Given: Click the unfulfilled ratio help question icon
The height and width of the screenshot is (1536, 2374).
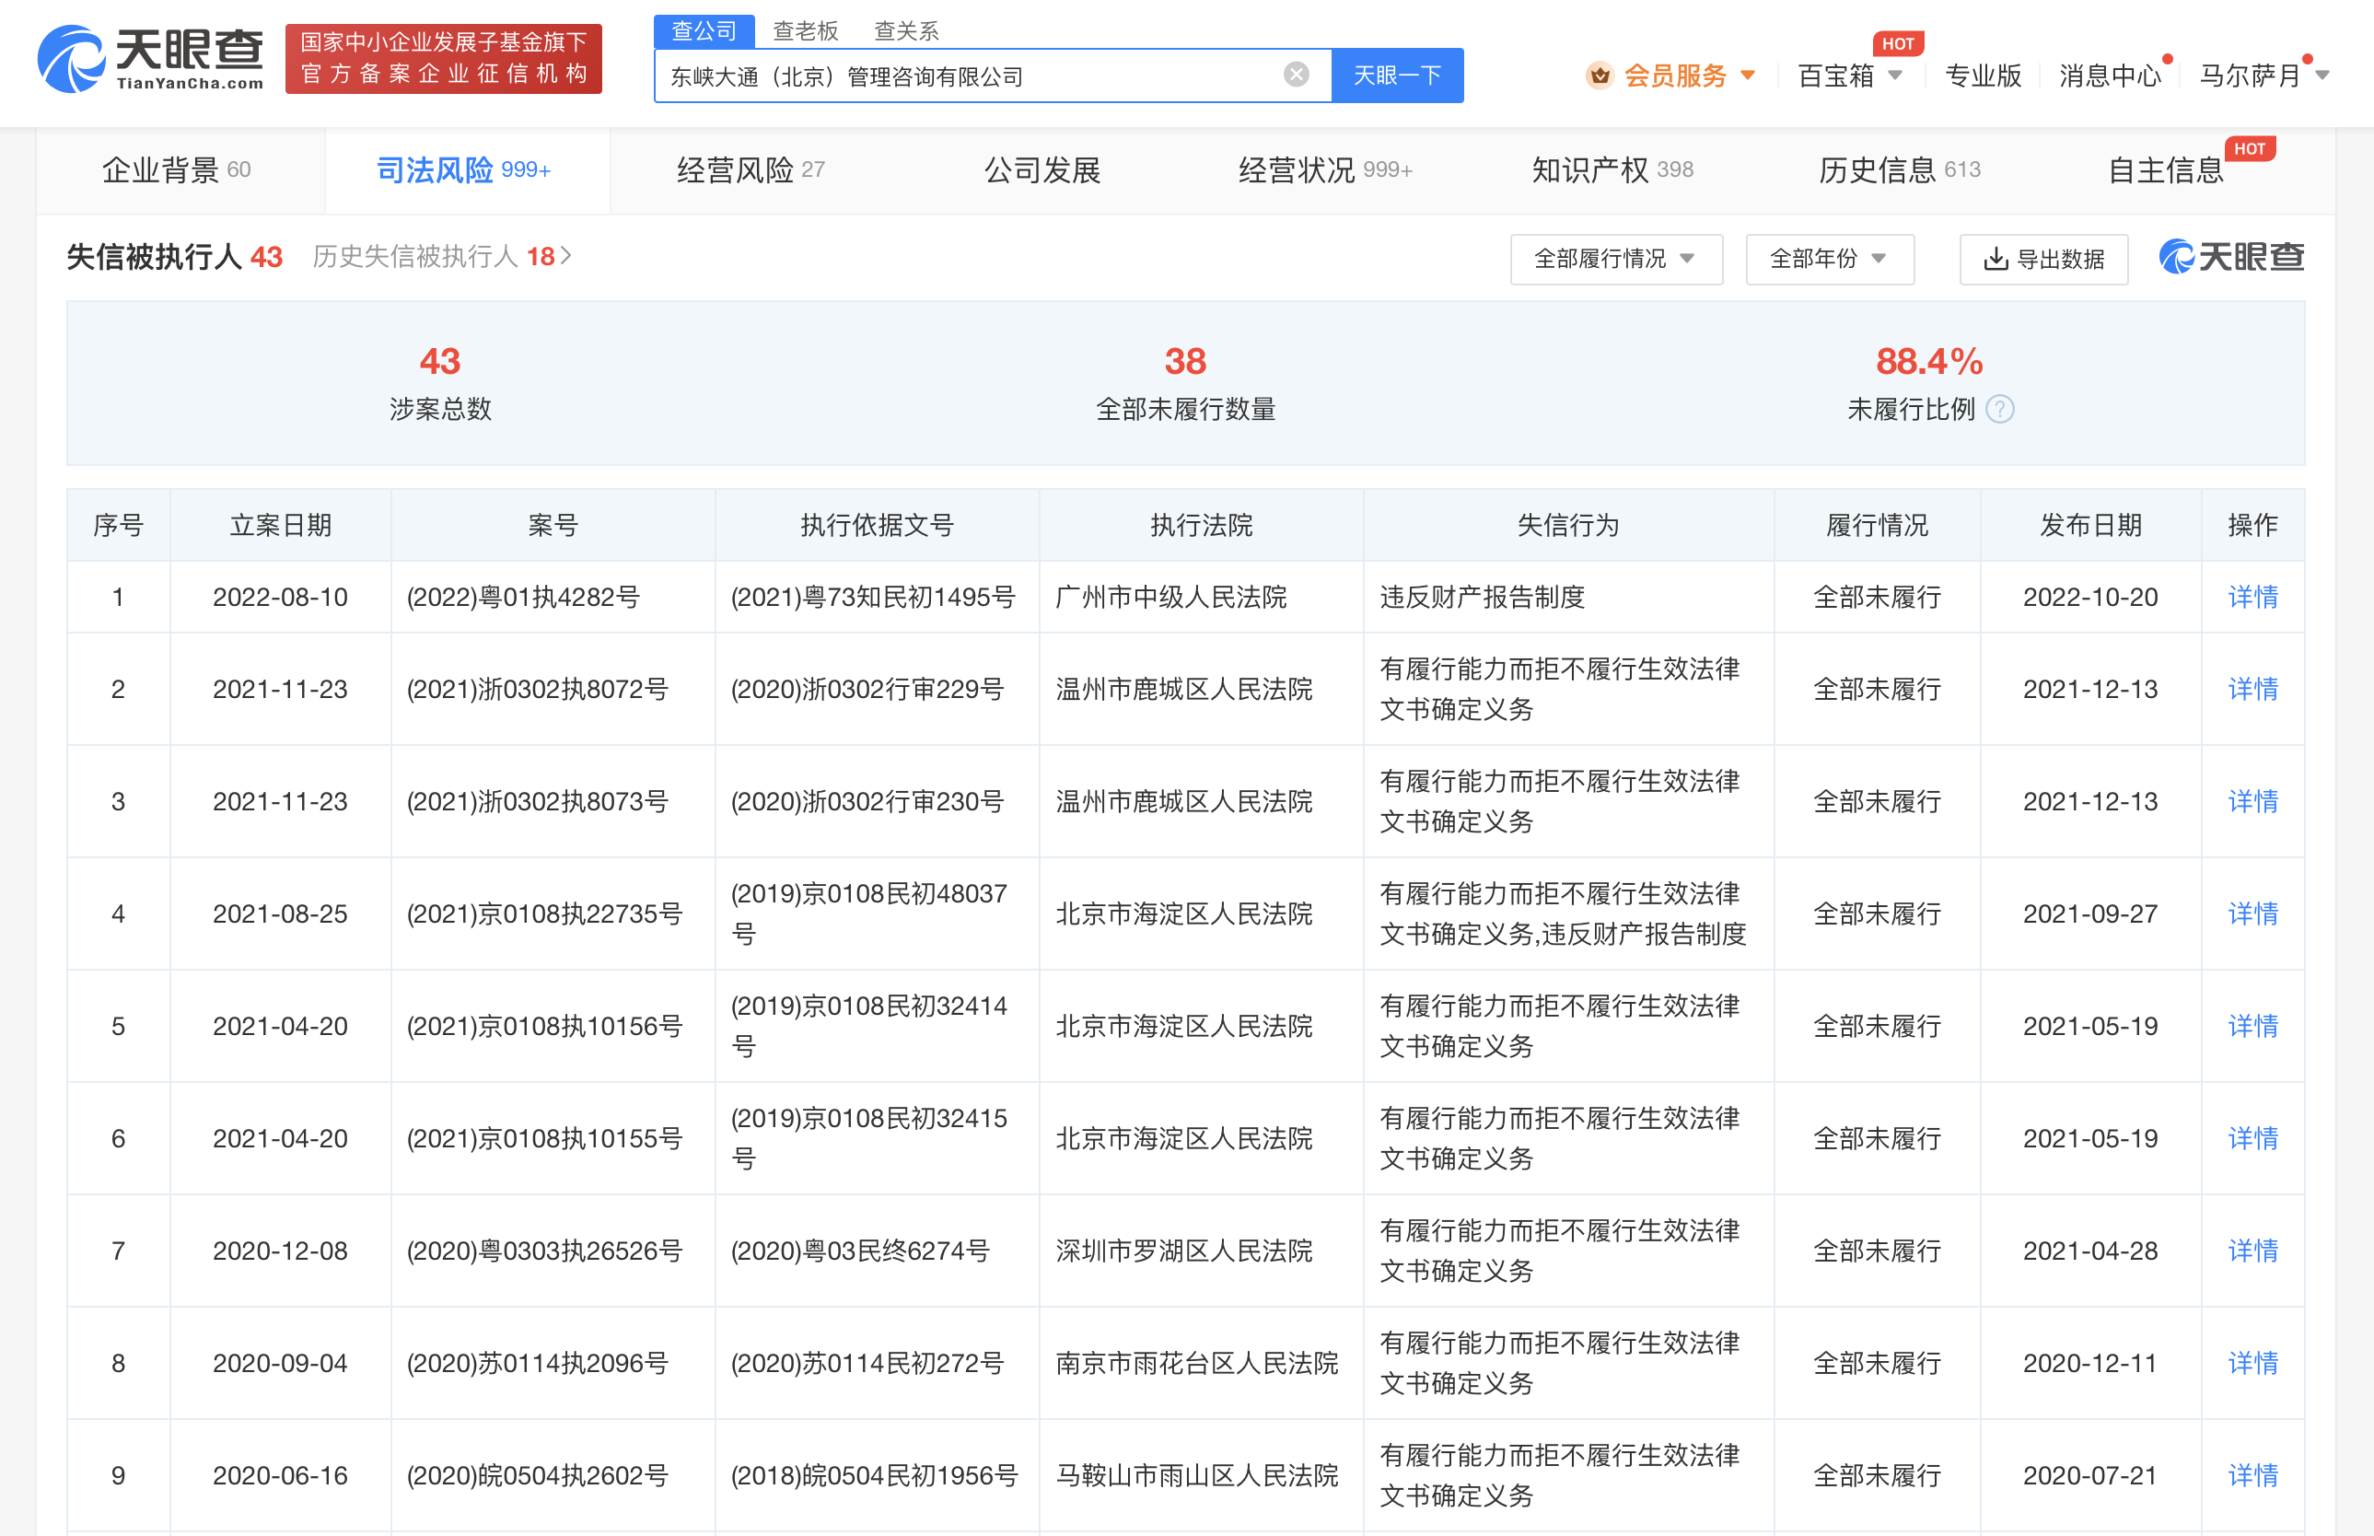Looking at the screenshot, I should point(1999,409).
